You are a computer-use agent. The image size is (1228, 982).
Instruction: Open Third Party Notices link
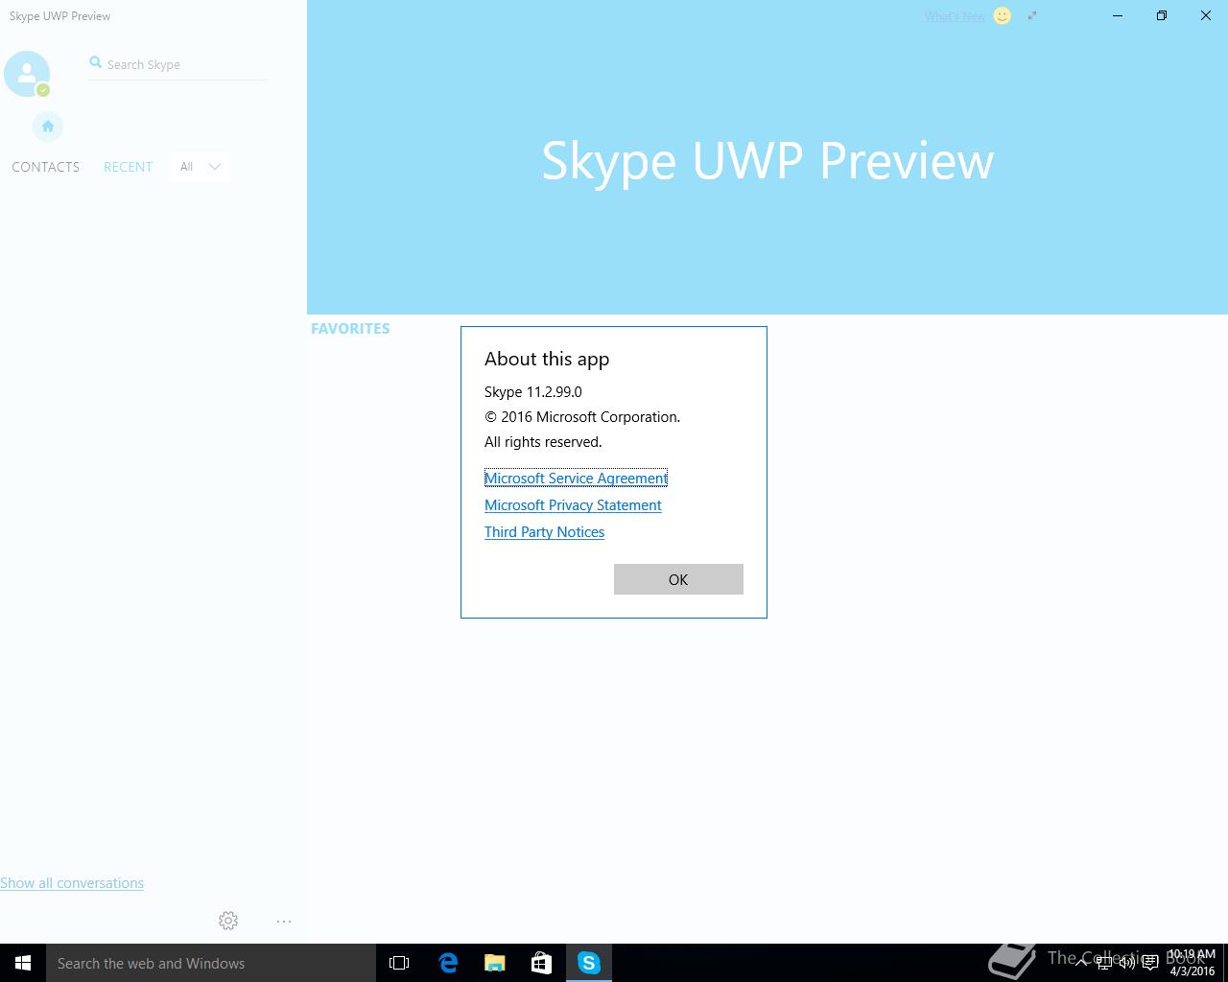[544, 531]
